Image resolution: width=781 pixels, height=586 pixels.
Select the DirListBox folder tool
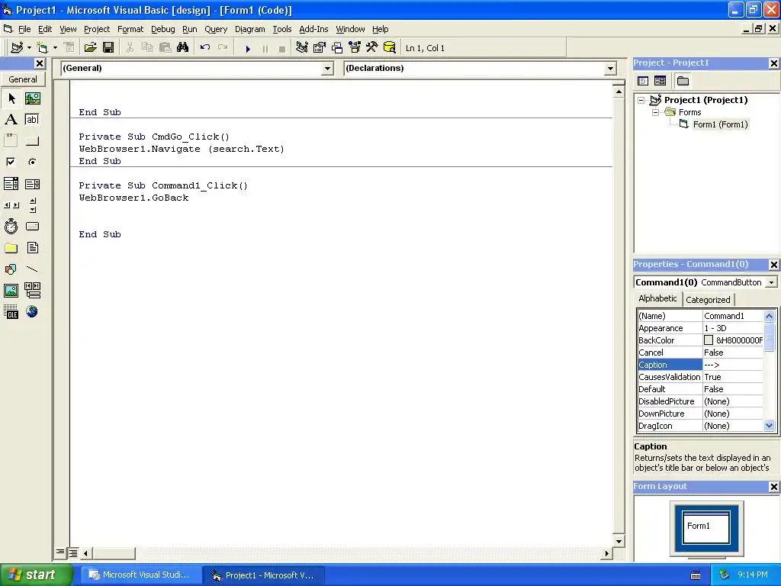pos(11,248)
